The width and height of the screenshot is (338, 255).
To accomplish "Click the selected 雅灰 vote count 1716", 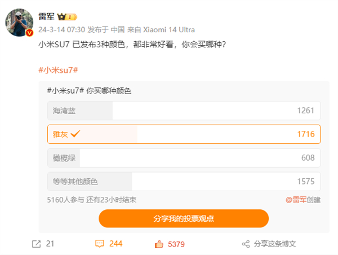I will (x=305, y=134).
